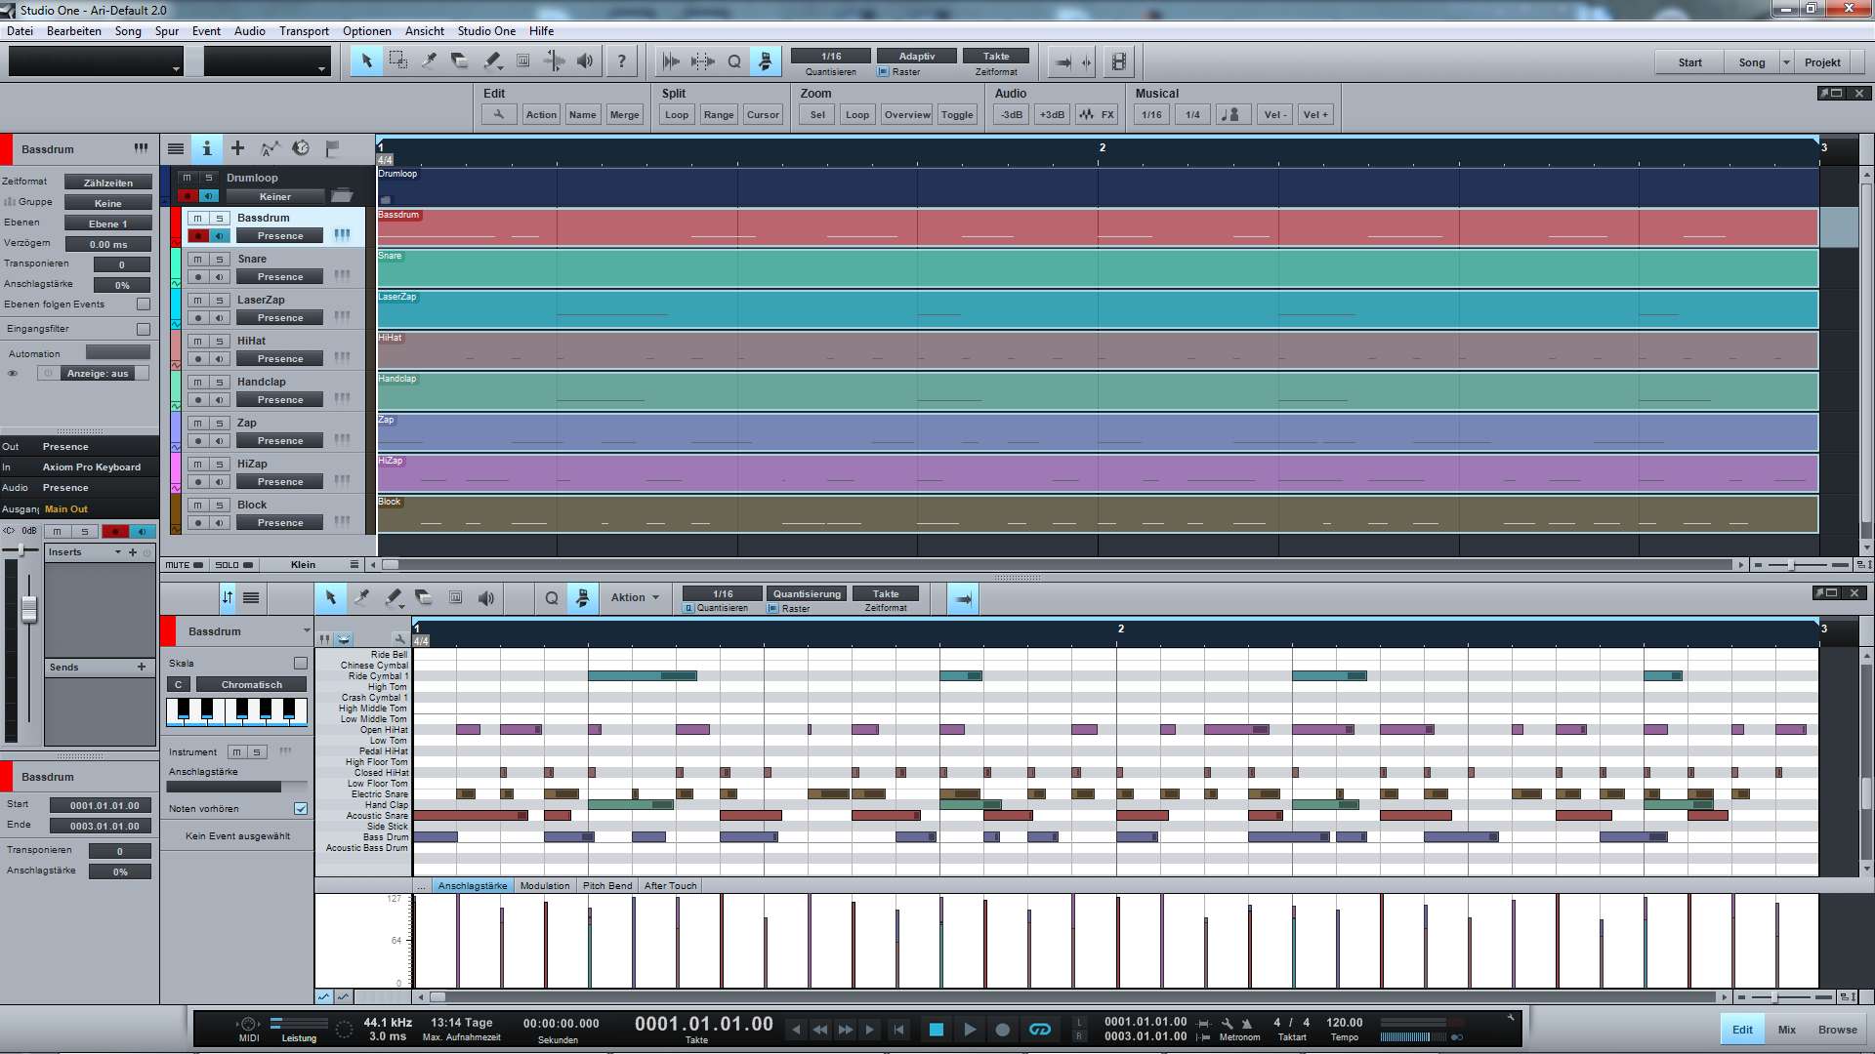Image resolution: width=1875 pixels, height=1054 pixels.
Task: Select the Range selection tool
Action: point(397,61)
